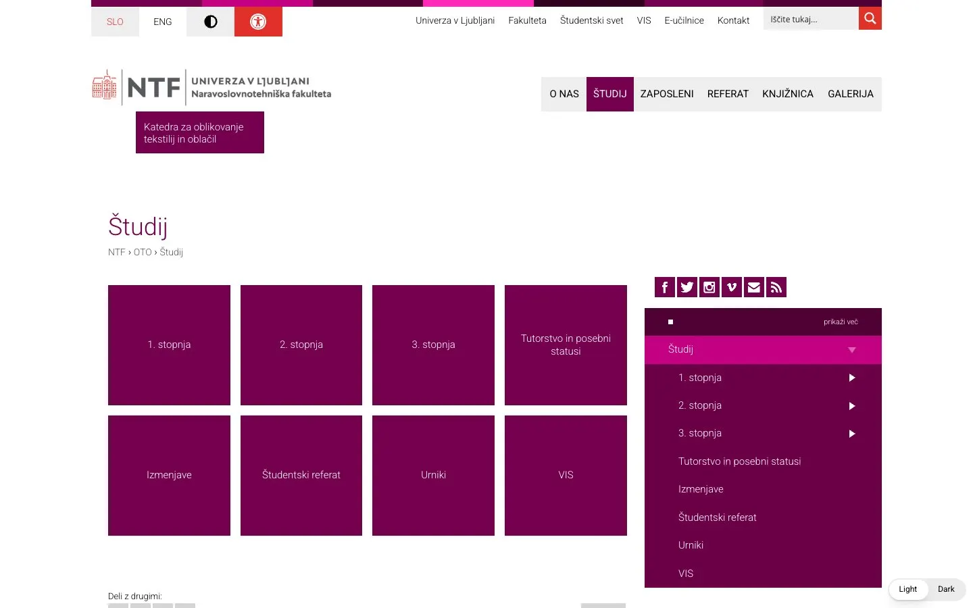The image size is (973, 608).
Task: Expand the 3. stopnja sidebar arrow
Action: coord(852,434)
